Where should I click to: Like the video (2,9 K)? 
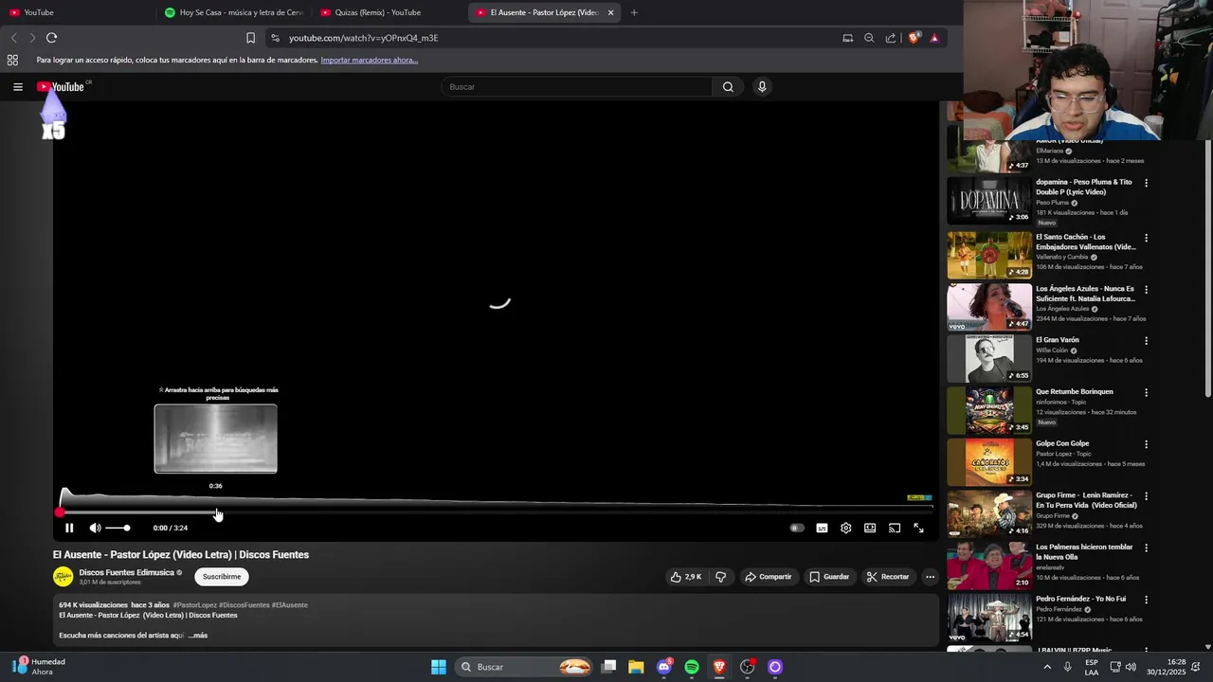click(x=686, y=576)
